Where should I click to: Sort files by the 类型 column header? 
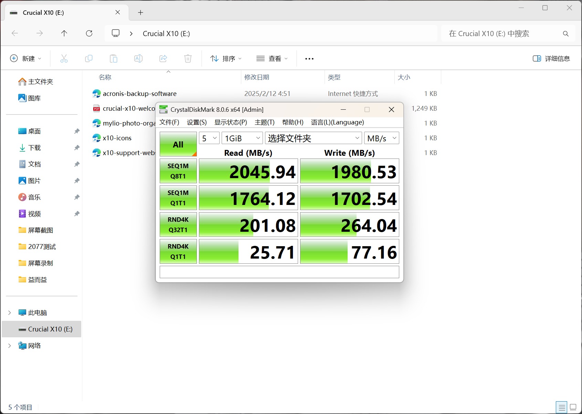(334, 77)
